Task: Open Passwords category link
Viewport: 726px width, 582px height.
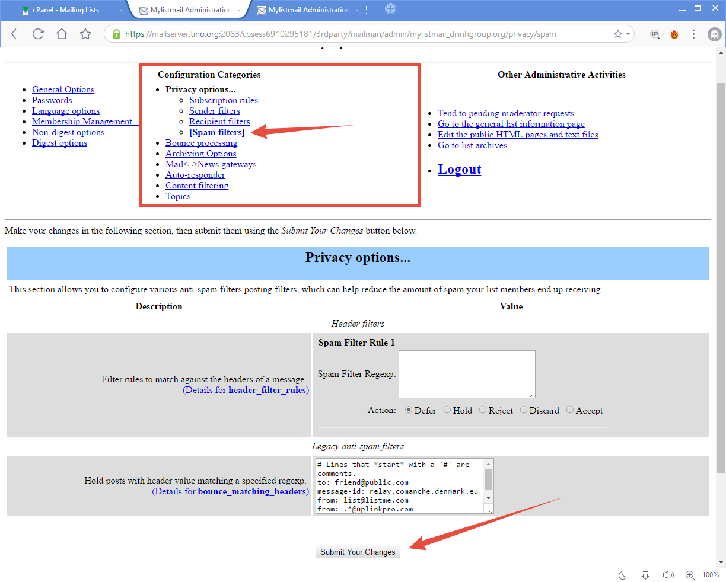Action: tap(52, 100)
